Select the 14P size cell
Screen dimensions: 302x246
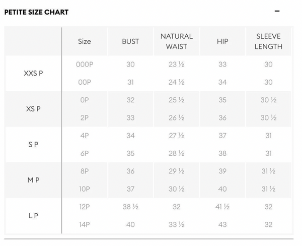coord(85,224)
